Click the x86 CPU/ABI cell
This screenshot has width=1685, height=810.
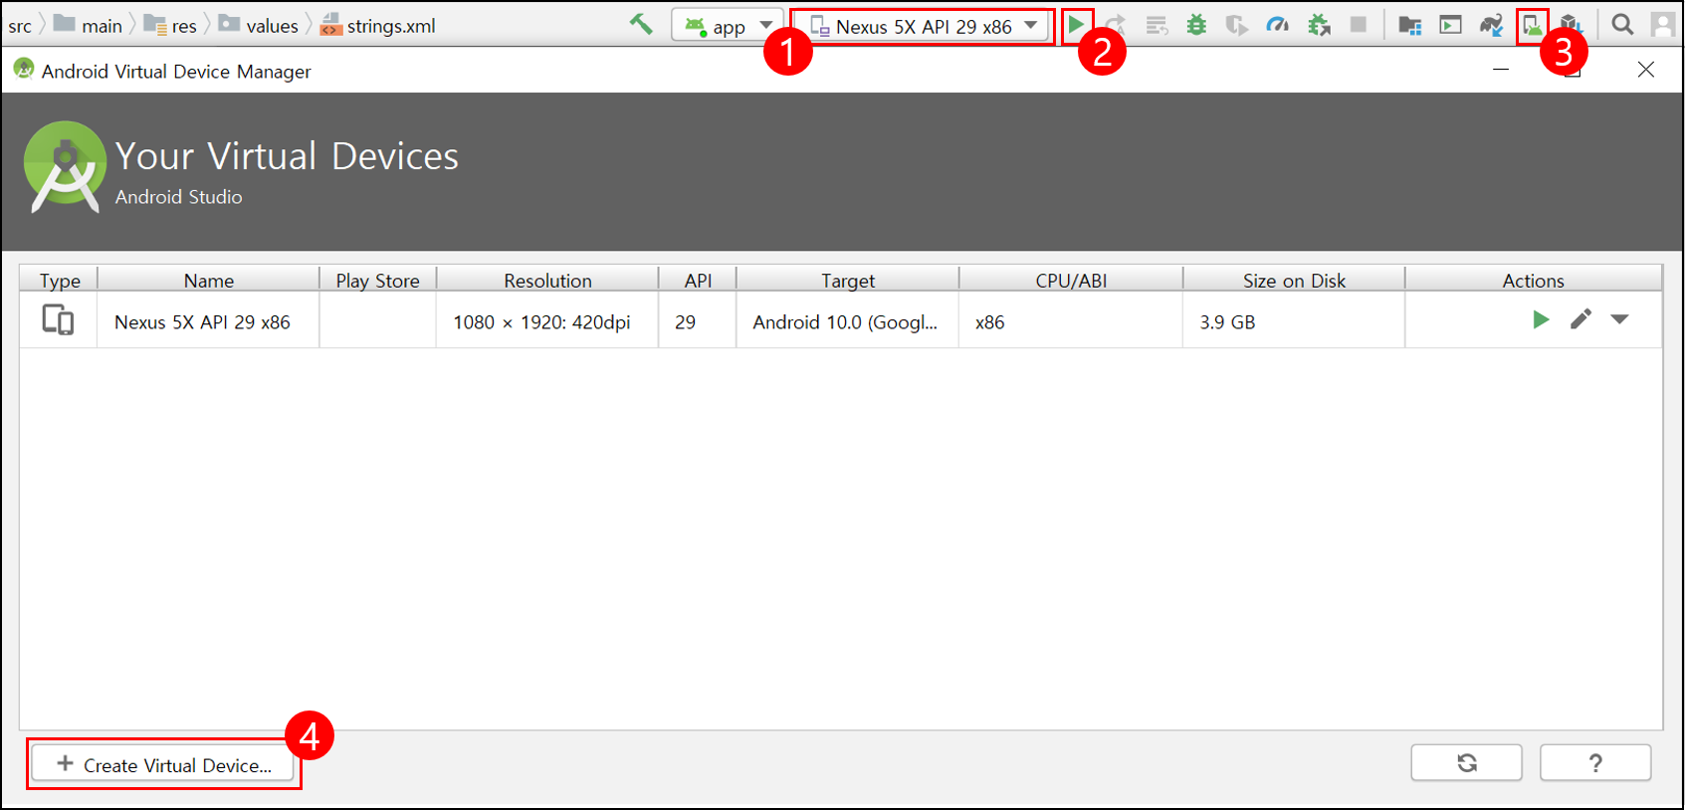click(1071, 321)
